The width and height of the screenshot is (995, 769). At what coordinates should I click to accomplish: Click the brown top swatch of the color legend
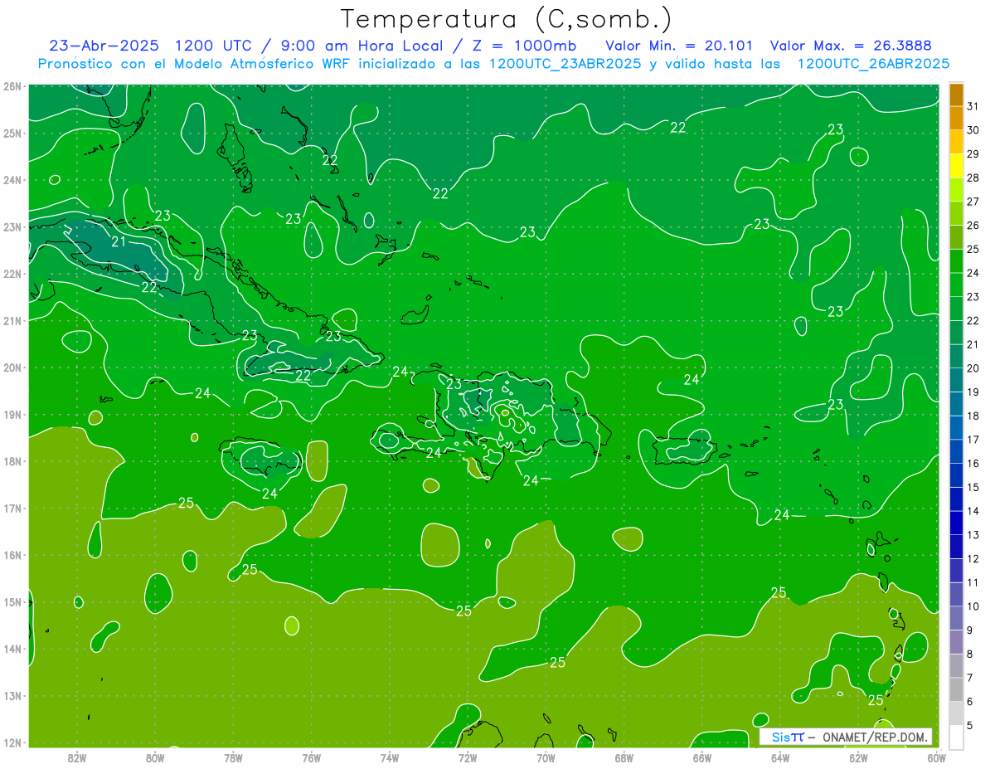pyautogui.click(x=956, y=95)
